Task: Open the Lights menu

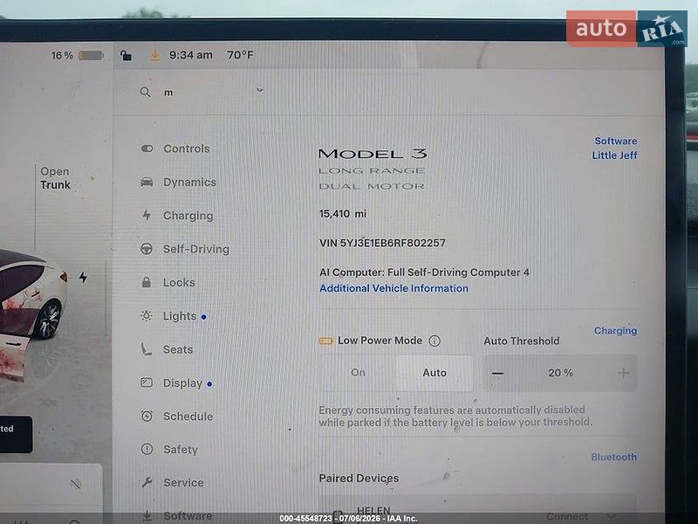Action: 180,316
